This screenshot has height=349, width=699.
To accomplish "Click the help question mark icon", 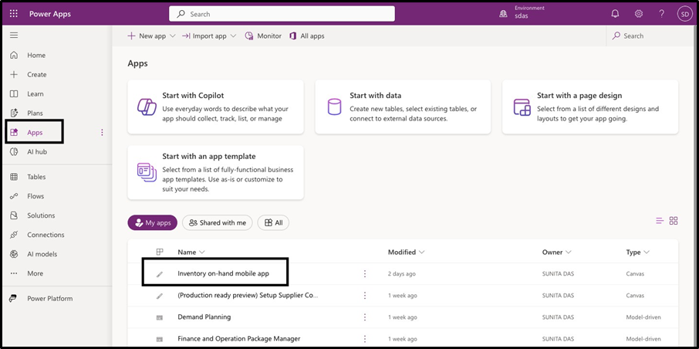I will click(661, 14).
